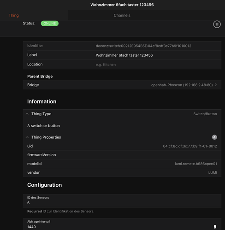Screen dimensions: 225x230
Task: Click the Parent Bridge heading
Action: coord(40,77)
